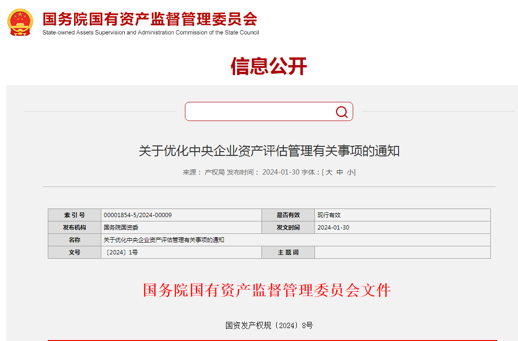Image resolution: width=518 pixels, height=341 pixels.
Task: Click the 主题词 label cell
Action: pyautogui.click(x=288, y=253)
